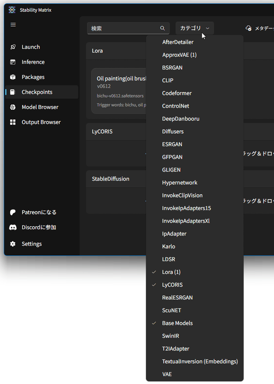
Task: Click the Model Browser brain icon
Action: coord(13,107)
